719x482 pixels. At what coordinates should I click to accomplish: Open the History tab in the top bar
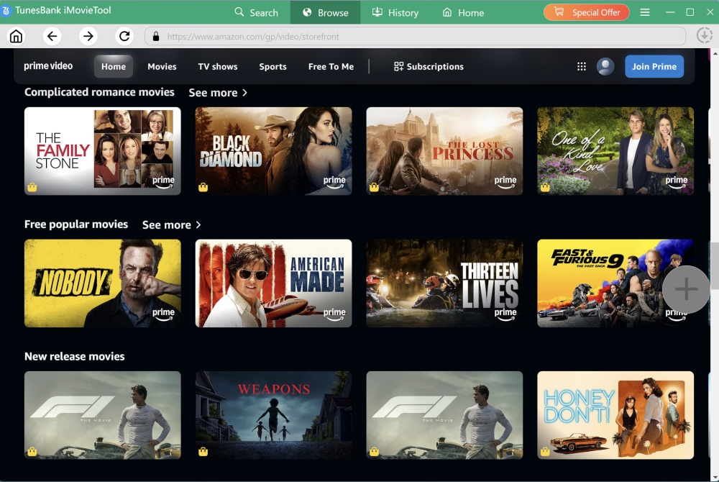395,12
